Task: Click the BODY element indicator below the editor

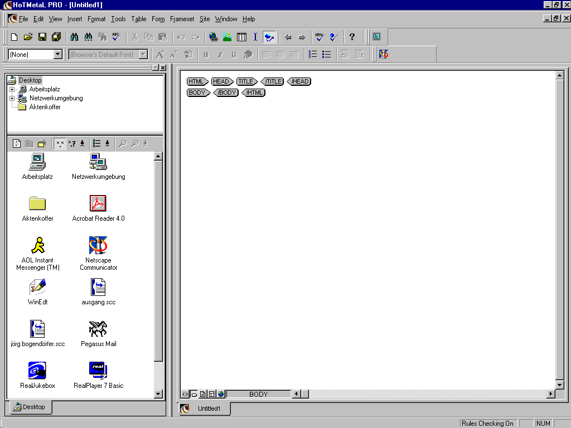Action: (x=259, y=394)
